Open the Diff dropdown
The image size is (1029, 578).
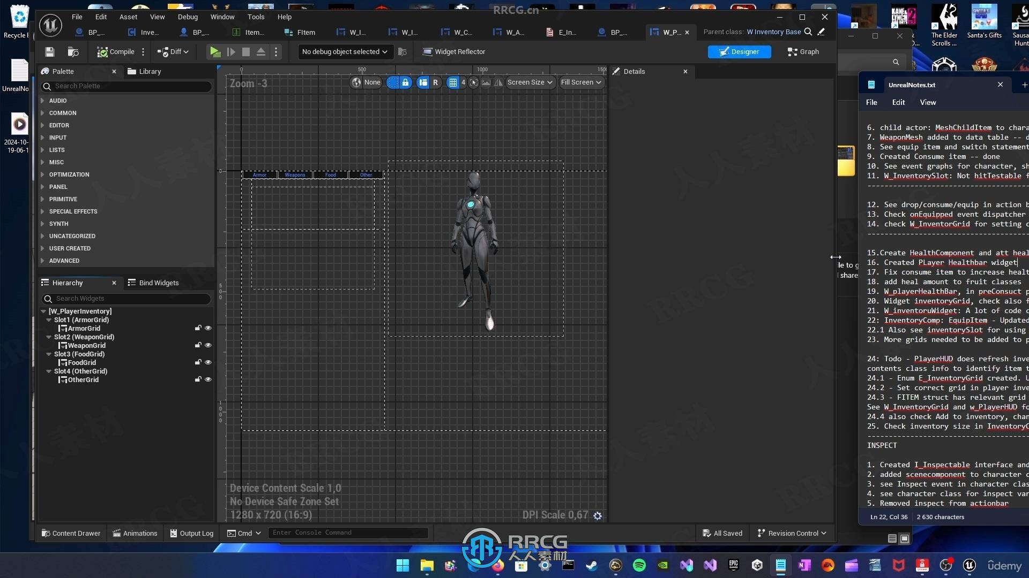pos(173,52)
